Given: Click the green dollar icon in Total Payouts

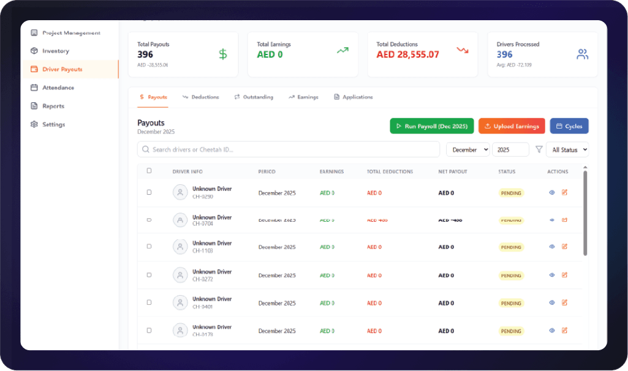Looking at the screenshot, I should [x=223, y=54].
